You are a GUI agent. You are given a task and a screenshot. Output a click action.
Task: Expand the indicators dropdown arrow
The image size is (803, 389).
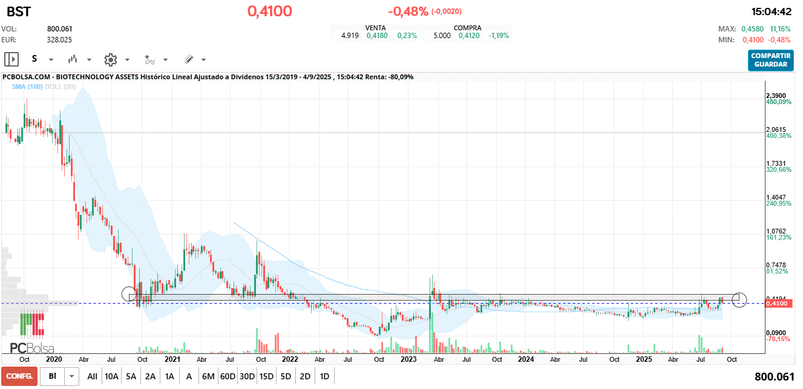[166, 60]
